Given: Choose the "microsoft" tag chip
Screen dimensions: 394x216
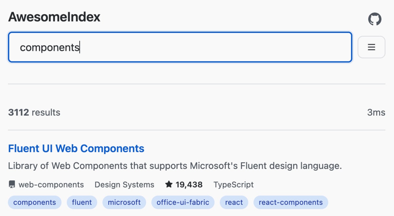Looking at the screenshot, I should coord(124,202).
